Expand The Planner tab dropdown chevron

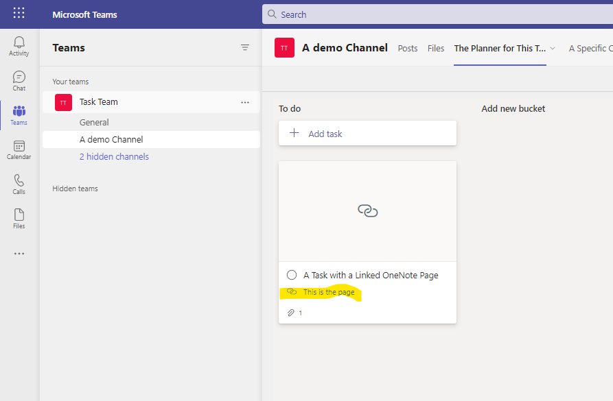pyautogui.click(x=553, y=48)
